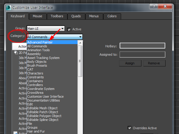Select Documentation Utilities category
This screenshot has height=134, width=179.
pyautogui.click(x=52, y=100)
